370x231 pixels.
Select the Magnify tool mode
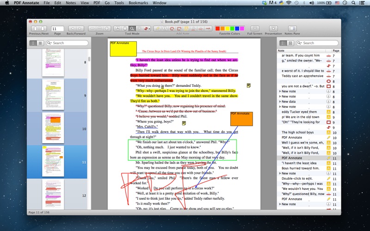click(x=132, y=29)
